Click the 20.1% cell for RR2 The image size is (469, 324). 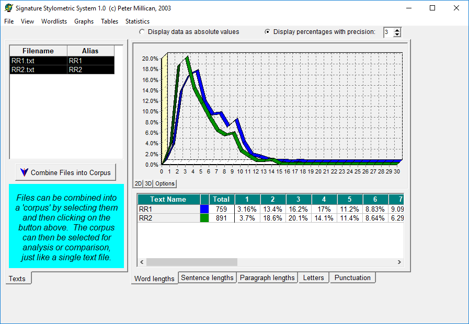[x=299, y=218]
